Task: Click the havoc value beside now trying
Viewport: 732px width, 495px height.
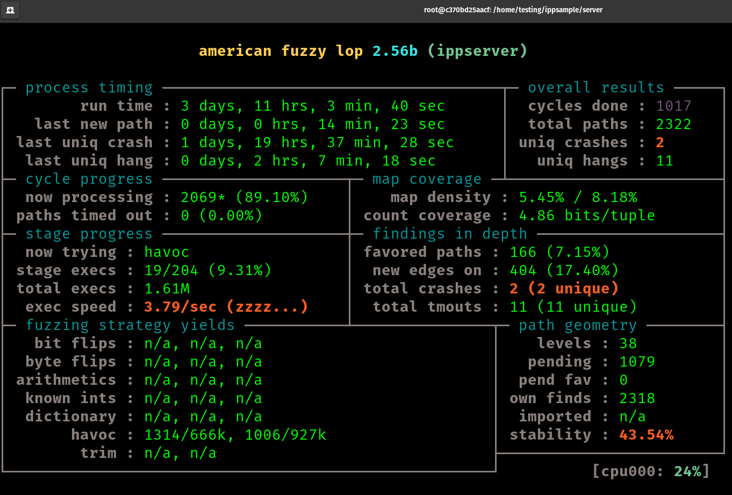Action: (167, 252)
